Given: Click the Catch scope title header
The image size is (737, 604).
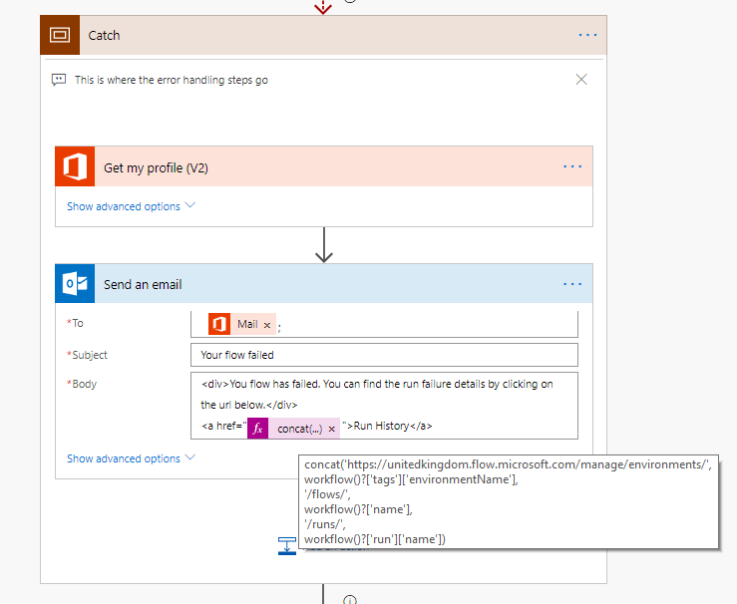Looking at the screenshot, I should coord(323,35).
